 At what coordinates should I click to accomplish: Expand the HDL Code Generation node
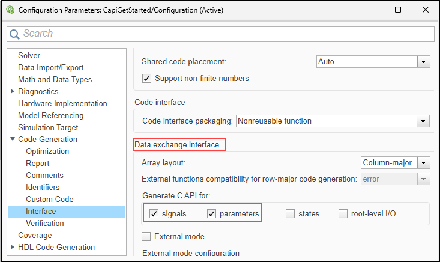pos(13,248)
